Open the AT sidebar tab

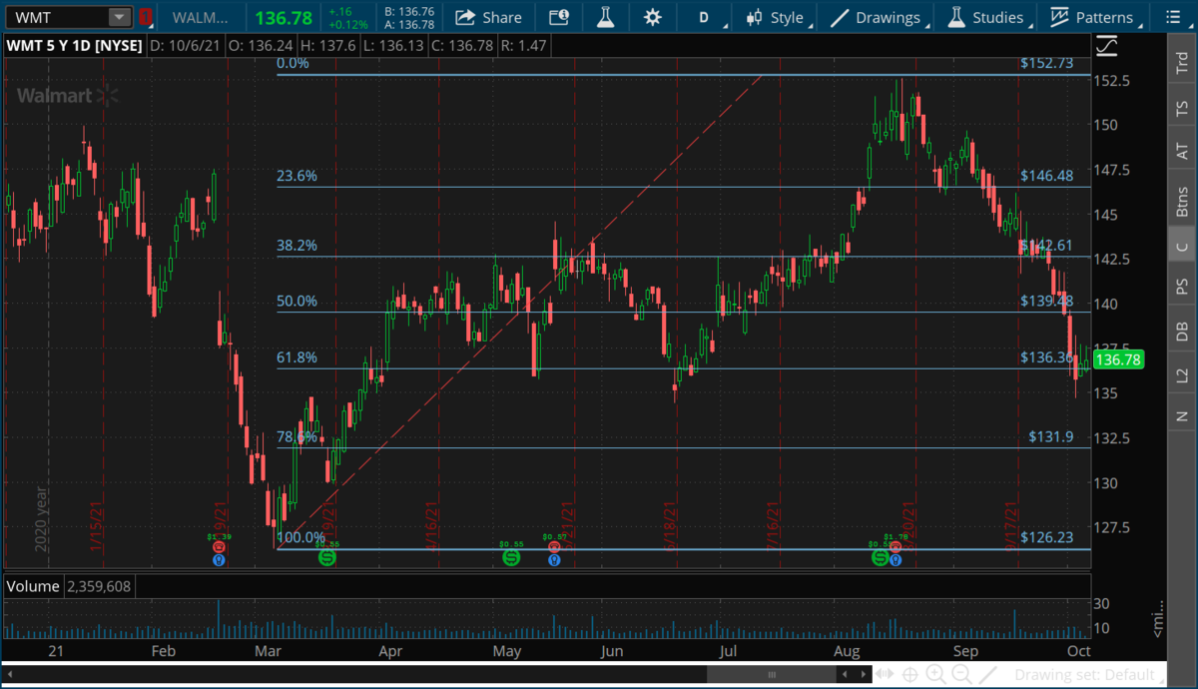point(1182,152)
